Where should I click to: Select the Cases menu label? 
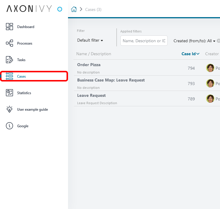pos(21,76)
